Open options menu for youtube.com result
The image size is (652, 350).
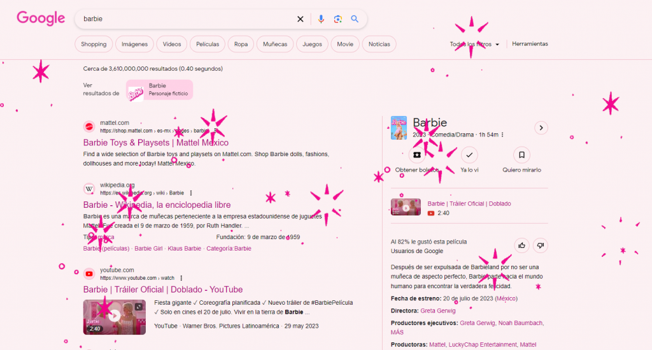[181, 278]
